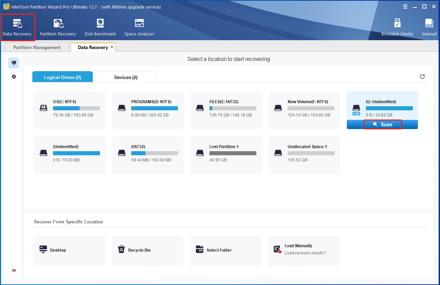Click the drive icon beside Unallocated Space 1

coord(278,153)
